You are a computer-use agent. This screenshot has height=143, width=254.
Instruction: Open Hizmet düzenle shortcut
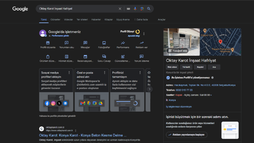click(x=67, y=59)
